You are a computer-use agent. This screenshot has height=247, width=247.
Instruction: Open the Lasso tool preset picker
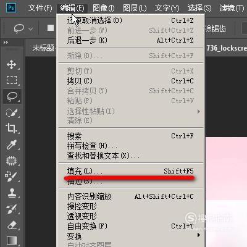click(x=31, y=28)
